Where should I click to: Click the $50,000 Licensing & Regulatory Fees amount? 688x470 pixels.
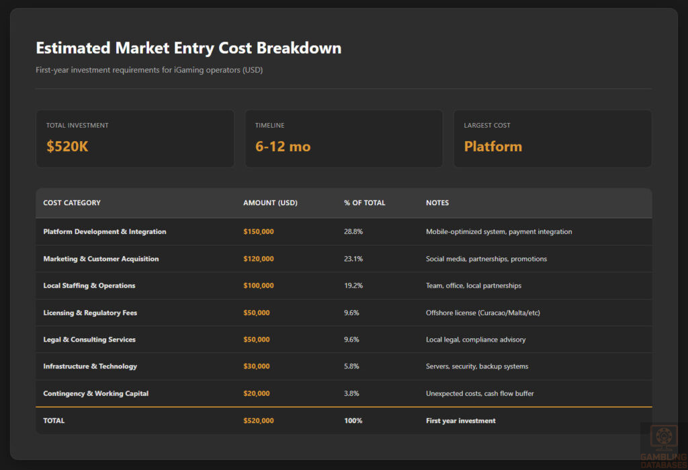(x=257, y=312)
